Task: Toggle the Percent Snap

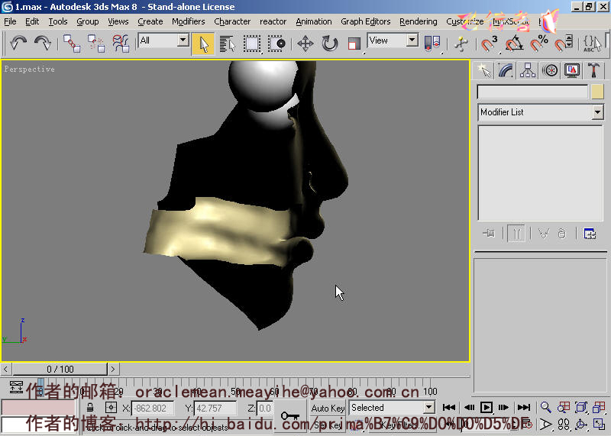Action: [x=538, y=44]
